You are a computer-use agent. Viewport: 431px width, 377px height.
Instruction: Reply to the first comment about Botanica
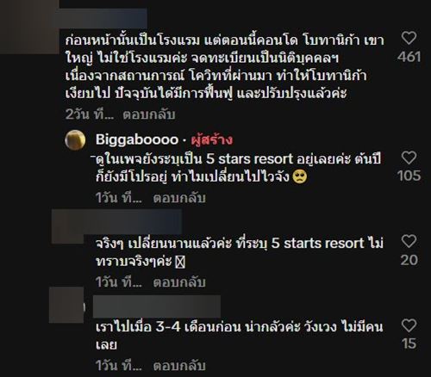click(149, 114)
